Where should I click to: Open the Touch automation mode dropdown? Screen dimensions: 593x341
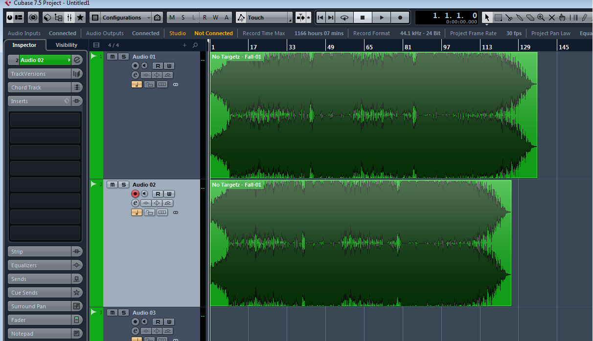tap(264, 18)
